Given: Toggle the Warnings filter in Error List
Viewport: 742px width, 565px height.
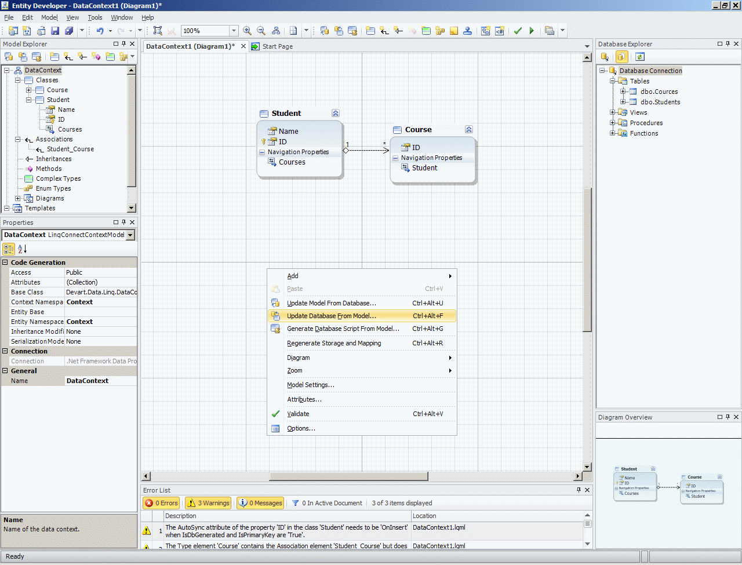Looking at the screenshot, I should 208,503.
